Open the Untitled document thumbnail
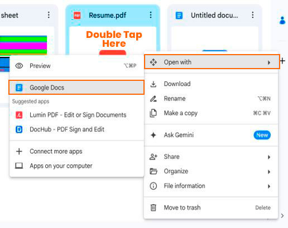Screen dimensions: 288x228 pyautogui.click(x=215, y=39)
